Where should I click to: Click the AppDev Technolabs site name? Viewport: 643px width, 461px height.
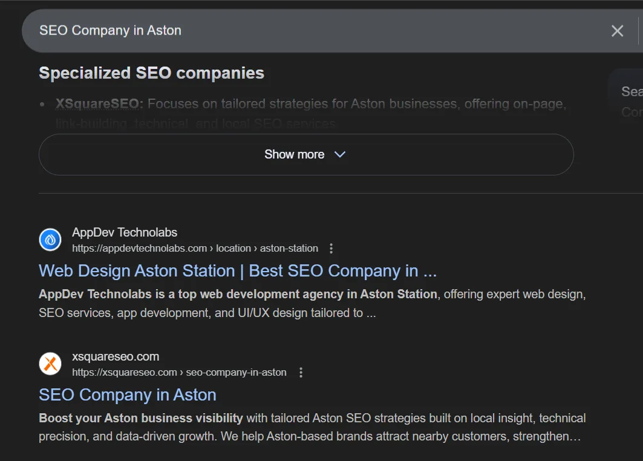tap(125, 232)
